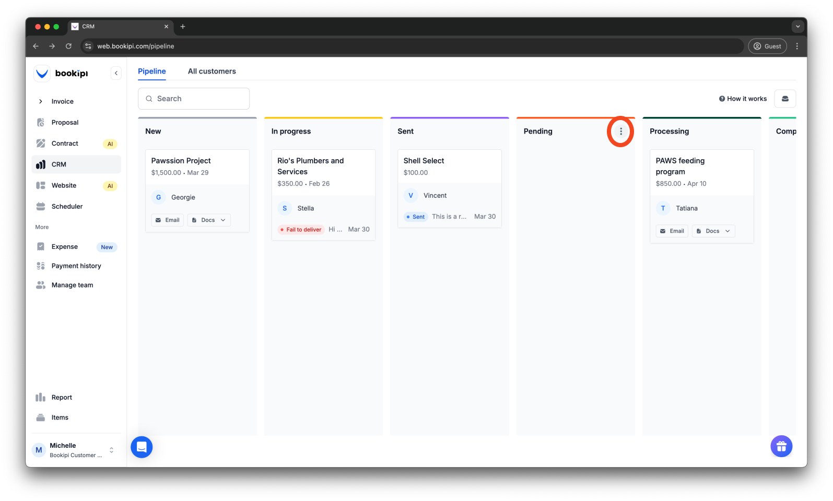Open Michelle account switcher
The width and height of the screenshot is (833, 501).
pos(76,450)
